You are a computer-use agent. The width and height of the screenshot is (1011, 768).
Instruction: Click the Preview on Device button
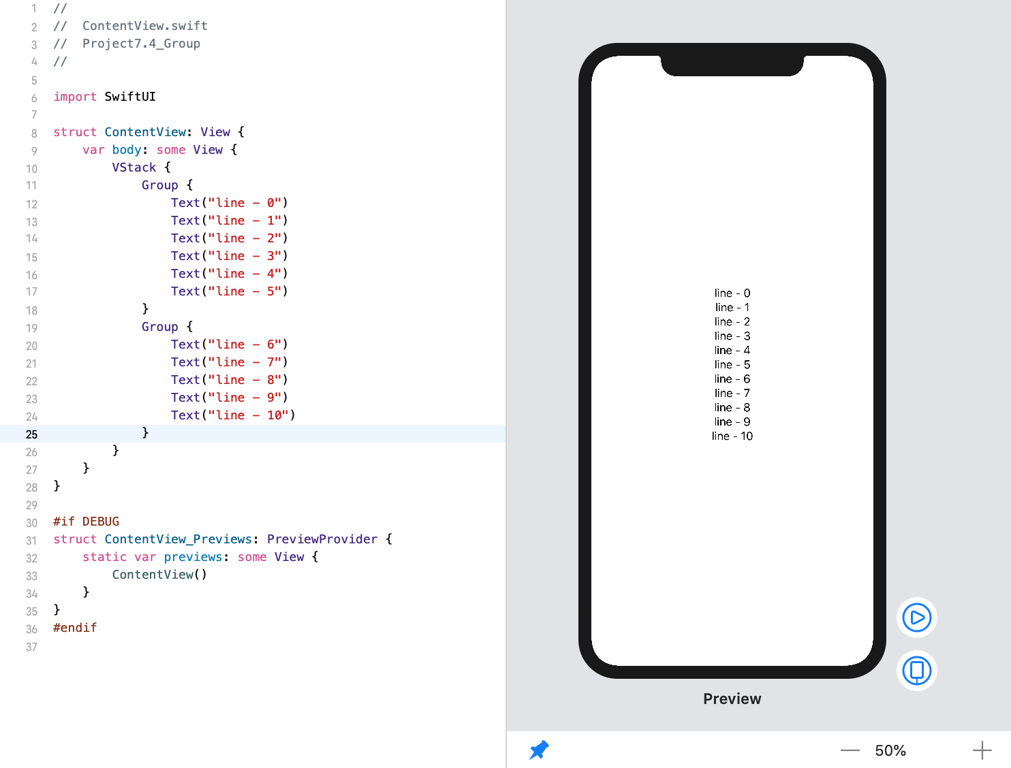pos(917,671)
